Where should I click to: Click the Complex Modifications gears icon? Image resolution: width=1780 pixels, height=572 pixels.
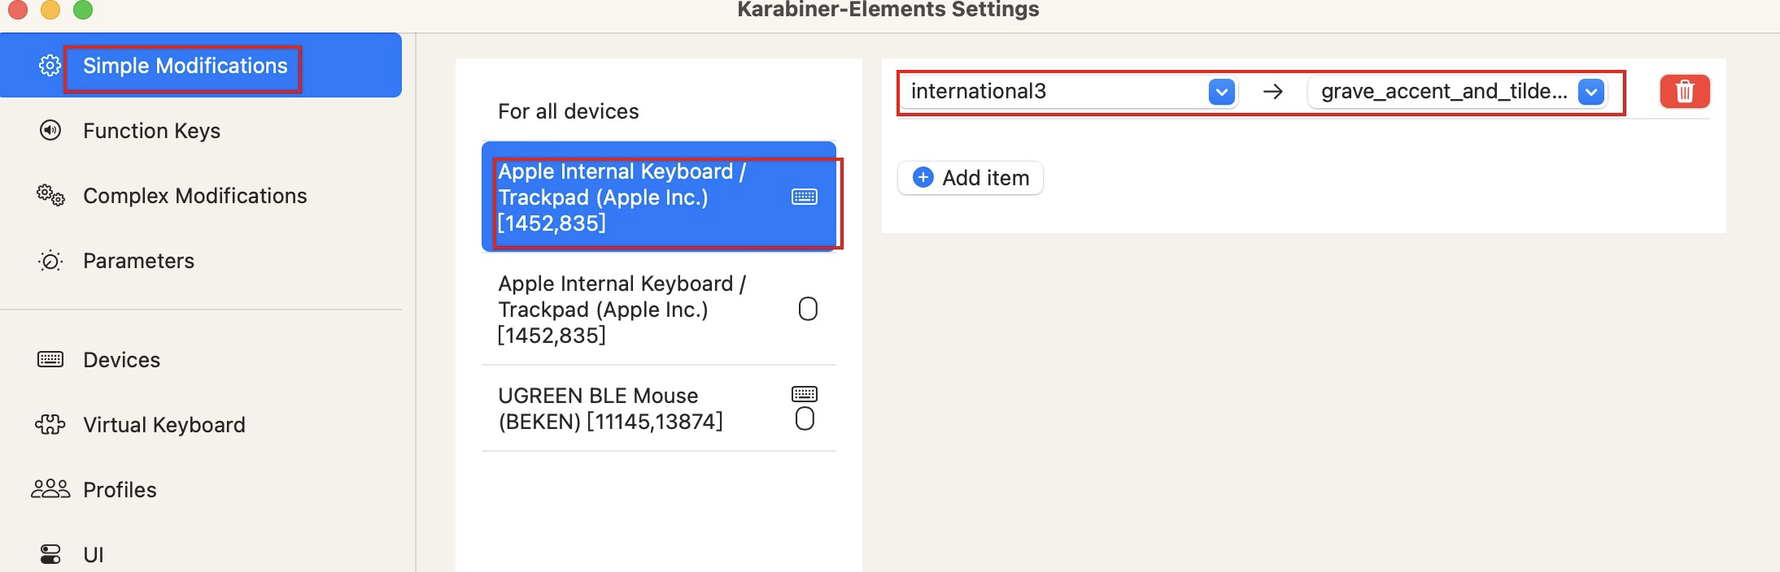(x=50, y=196)
